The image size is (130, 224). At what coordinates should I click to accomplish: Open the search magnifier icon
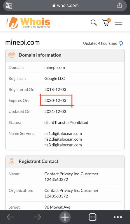click(94, 23)
